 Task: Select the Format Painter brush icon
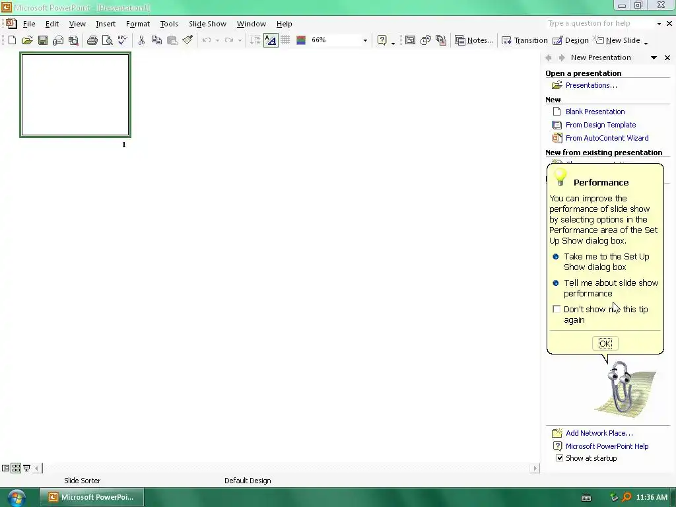tap(187, 40)
